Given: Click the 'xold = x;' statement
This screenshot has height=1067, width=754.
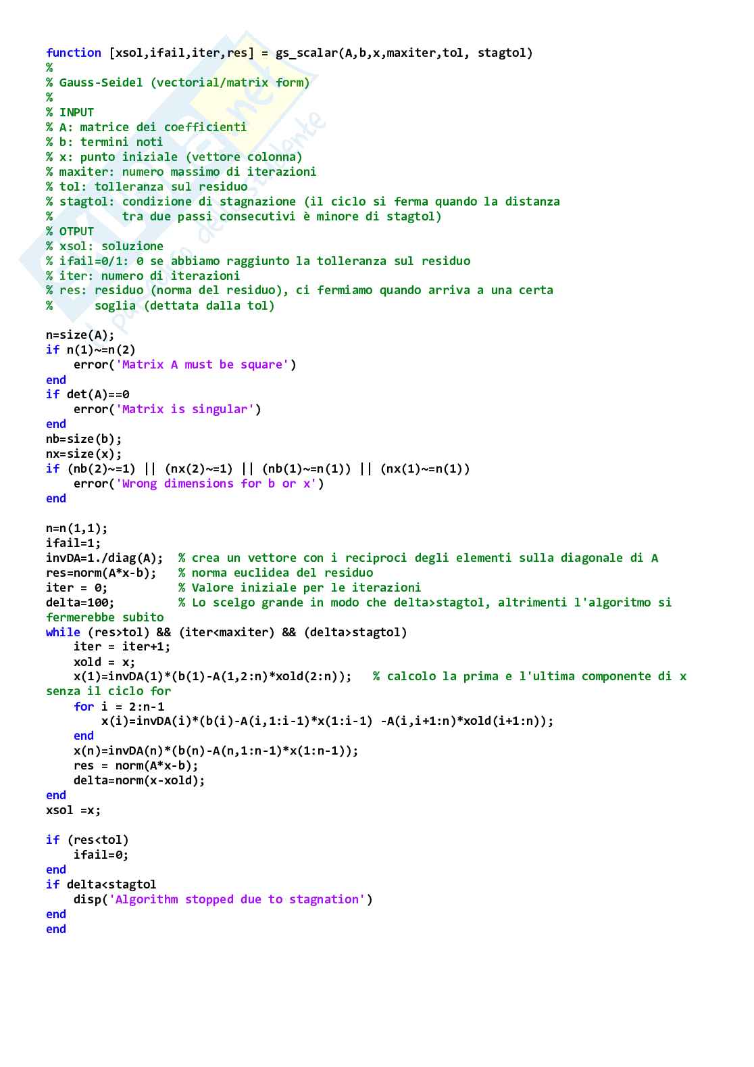Looking at the screenshot, I should point(105,662).
